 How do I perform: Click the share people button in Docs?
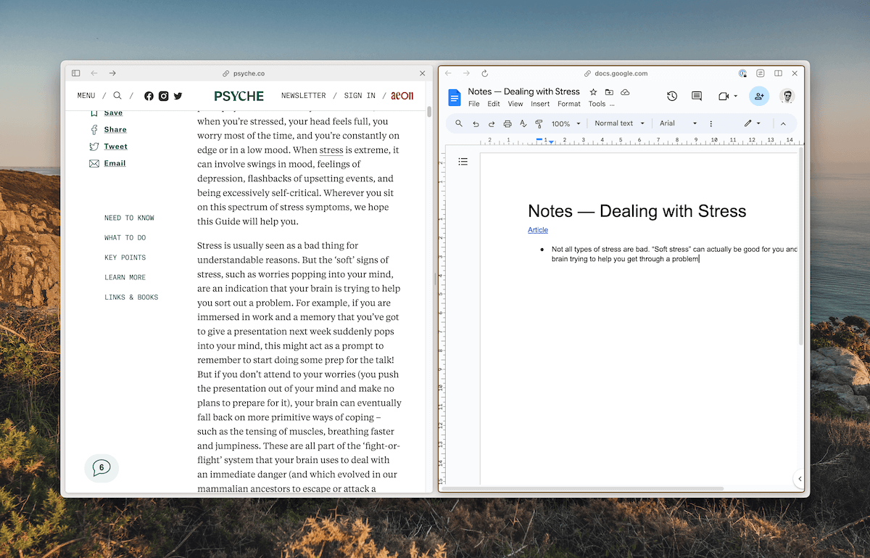pos(759,97)
